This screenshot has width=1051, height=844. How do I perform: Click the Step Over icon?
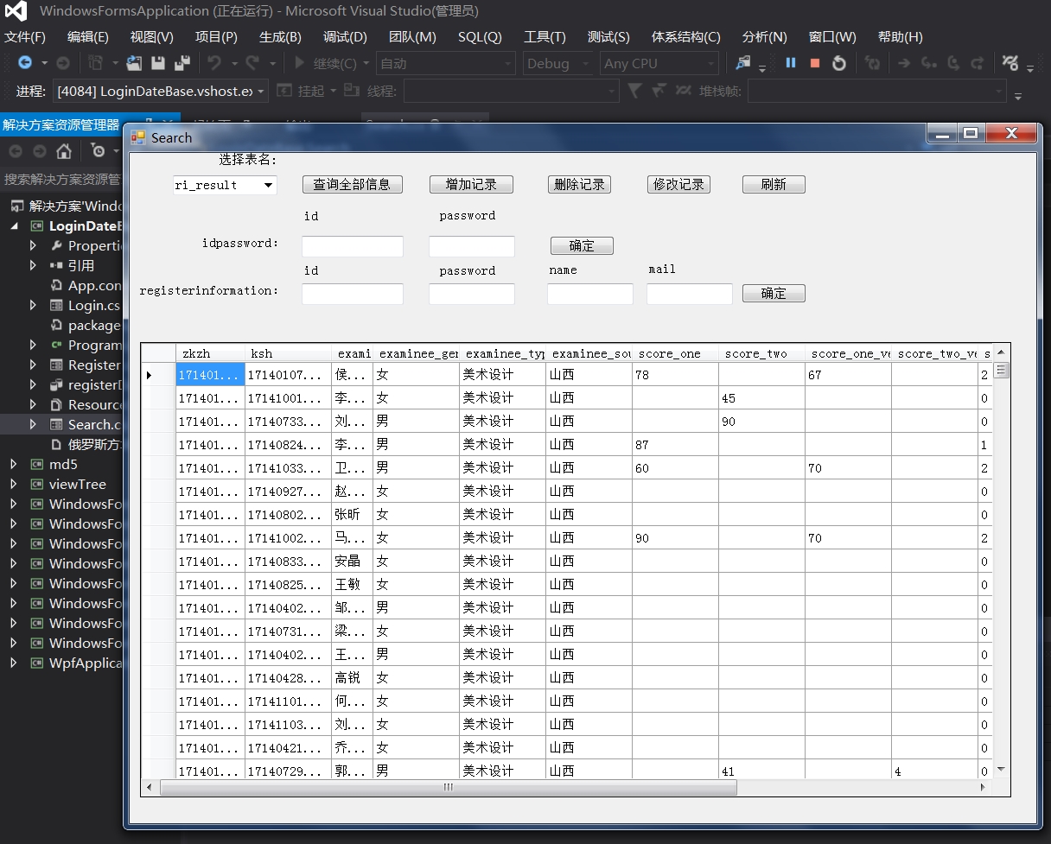952,63
